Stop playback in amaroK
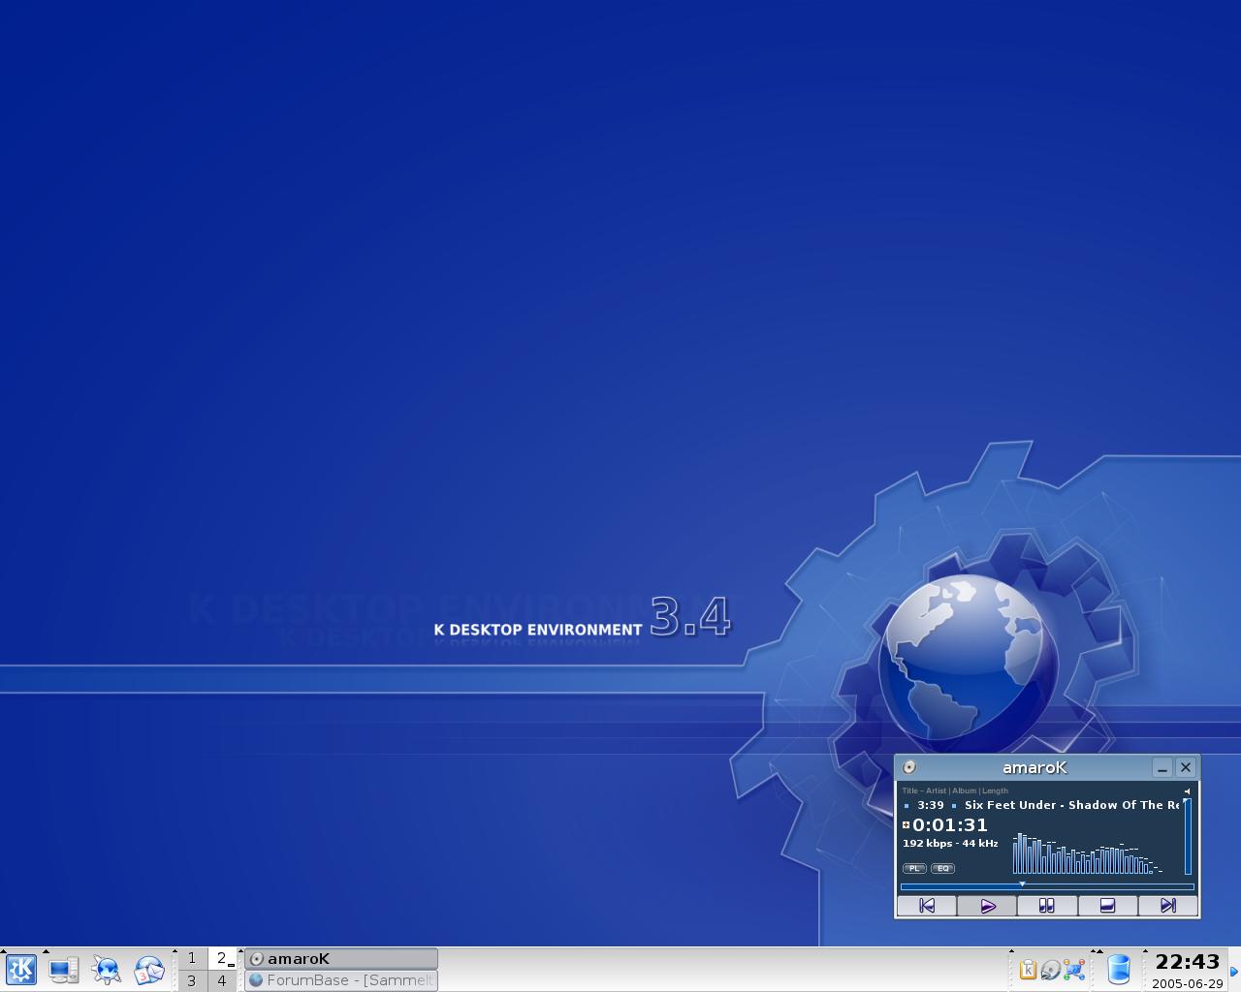Viewport: 1241px width, 992px height. (x=1107, y=906)
